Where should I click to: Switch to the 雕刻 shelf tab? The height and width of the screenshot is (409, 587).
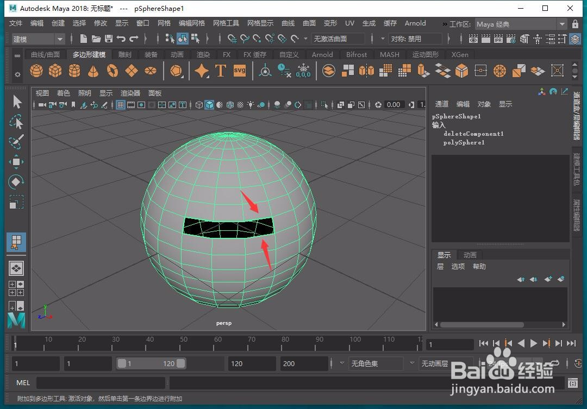tap(124, 55)
